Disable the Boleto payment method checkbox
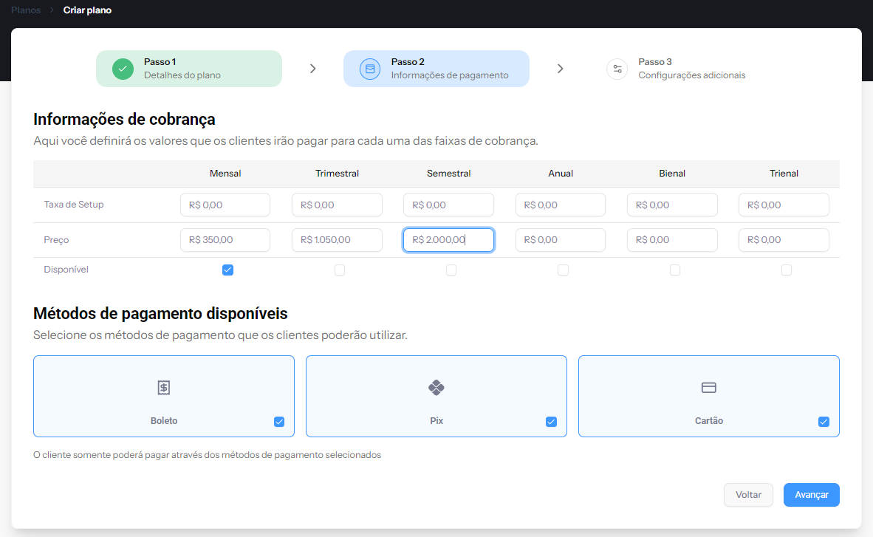This screenshot has width=873, height=537. pyautogui.click(x=279, y=422)
